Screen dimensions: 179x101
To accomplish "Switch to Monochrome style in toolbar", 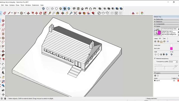I will [69, 8].
